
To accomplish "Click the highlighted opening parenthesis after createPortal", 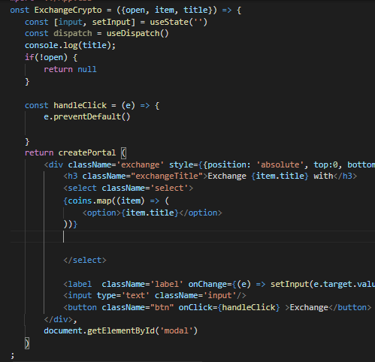I will click(123, 153).
